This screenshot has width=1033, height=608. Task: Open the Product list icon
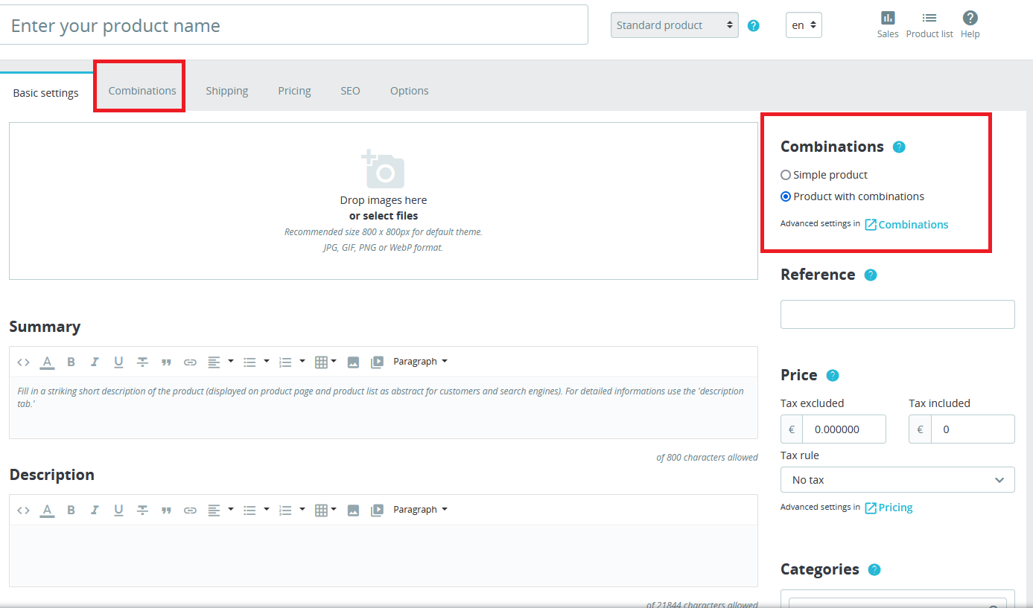coord(929,19)
